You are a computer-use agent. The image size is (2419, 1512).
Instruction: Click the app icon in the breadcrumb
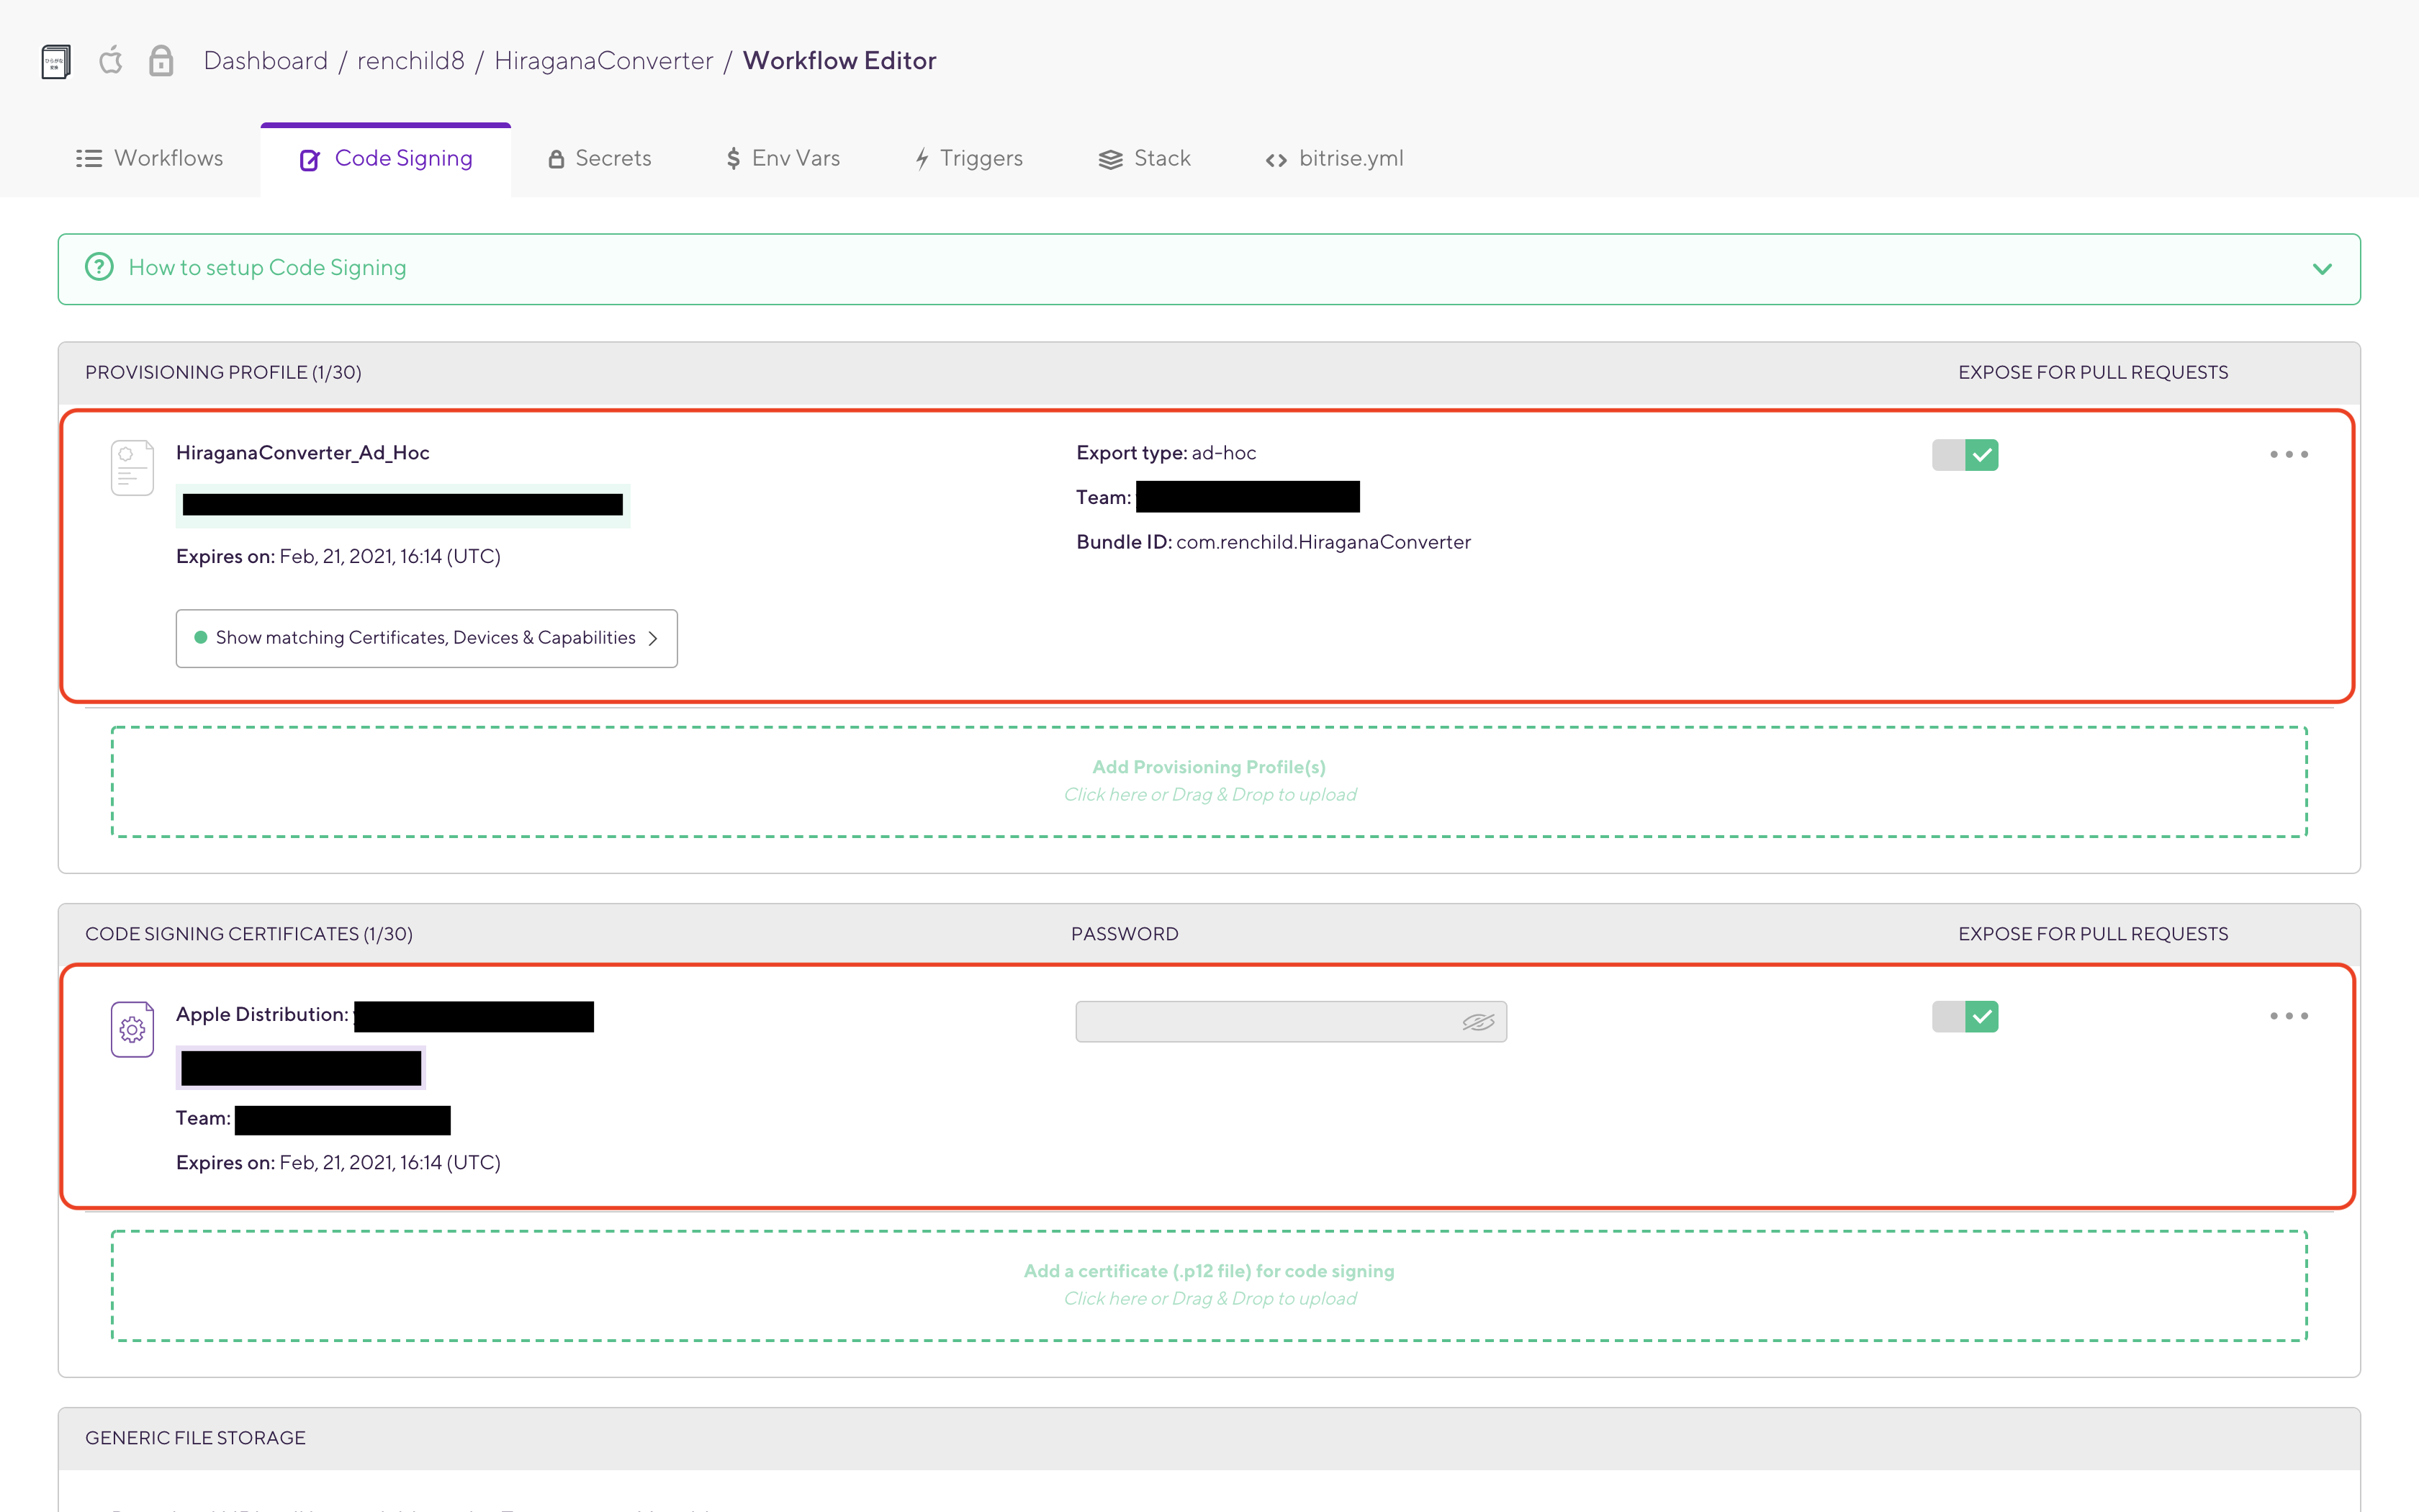[x=56, y=61]
